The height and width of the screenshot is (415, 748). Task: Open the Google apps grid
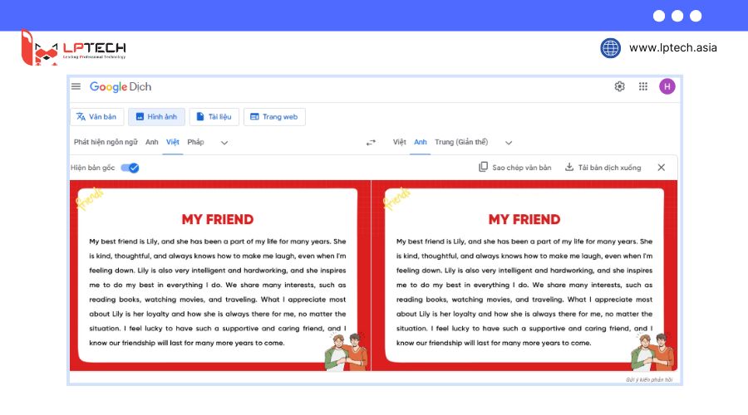point(642,86)
